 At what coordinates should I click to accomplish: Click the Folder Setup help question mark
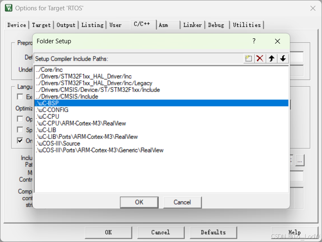pos(254,41)
